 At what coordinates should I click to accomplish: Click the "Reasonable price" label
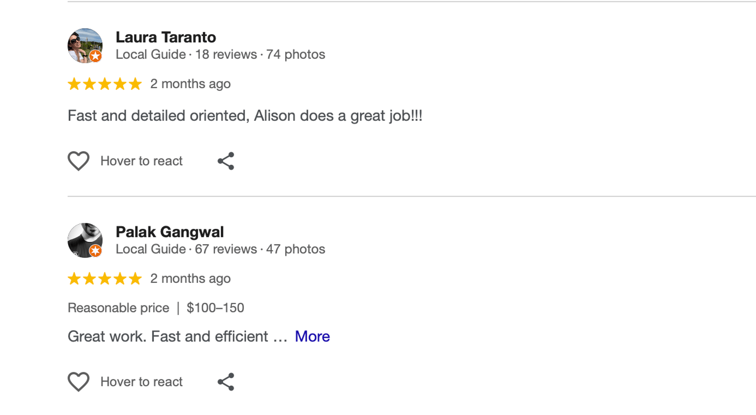point(119,308)
